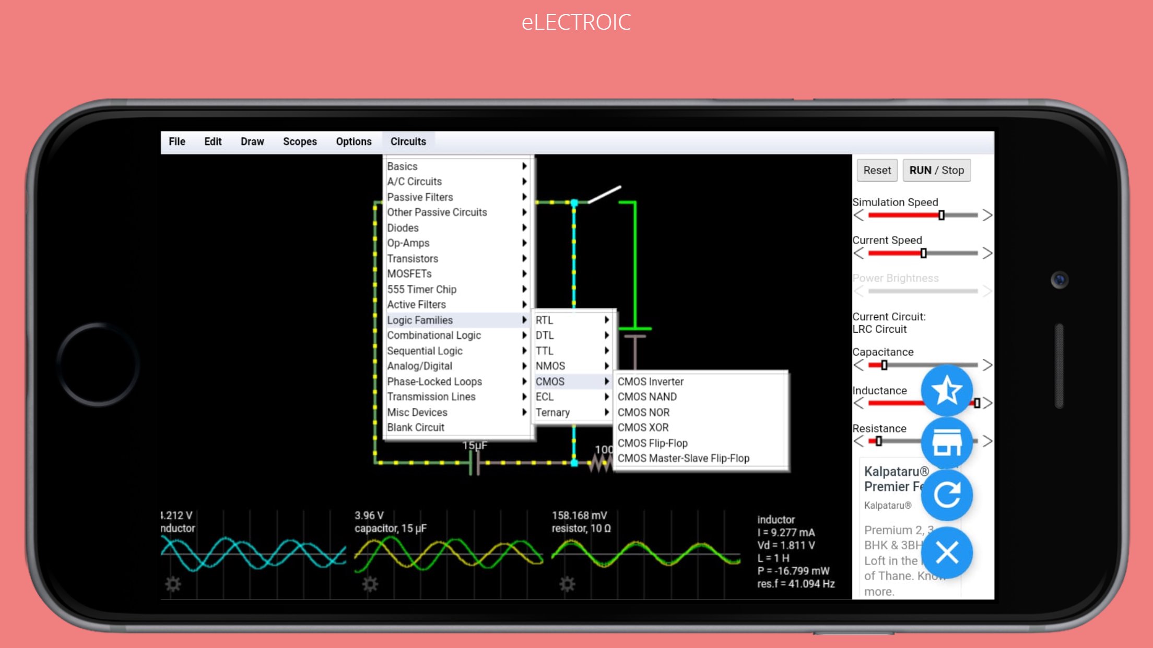Click Simulation Speed right arrow
Image resolution: width=1153 pixels, height=648 pixels.
click(986, 215)
